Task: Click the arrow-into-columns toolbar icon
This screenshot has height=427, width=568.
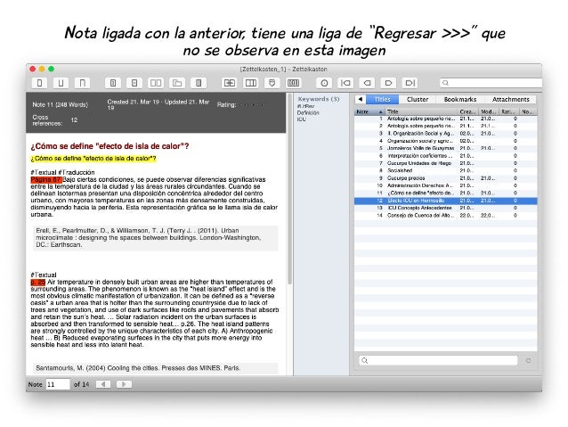Action: coord(230,83)
